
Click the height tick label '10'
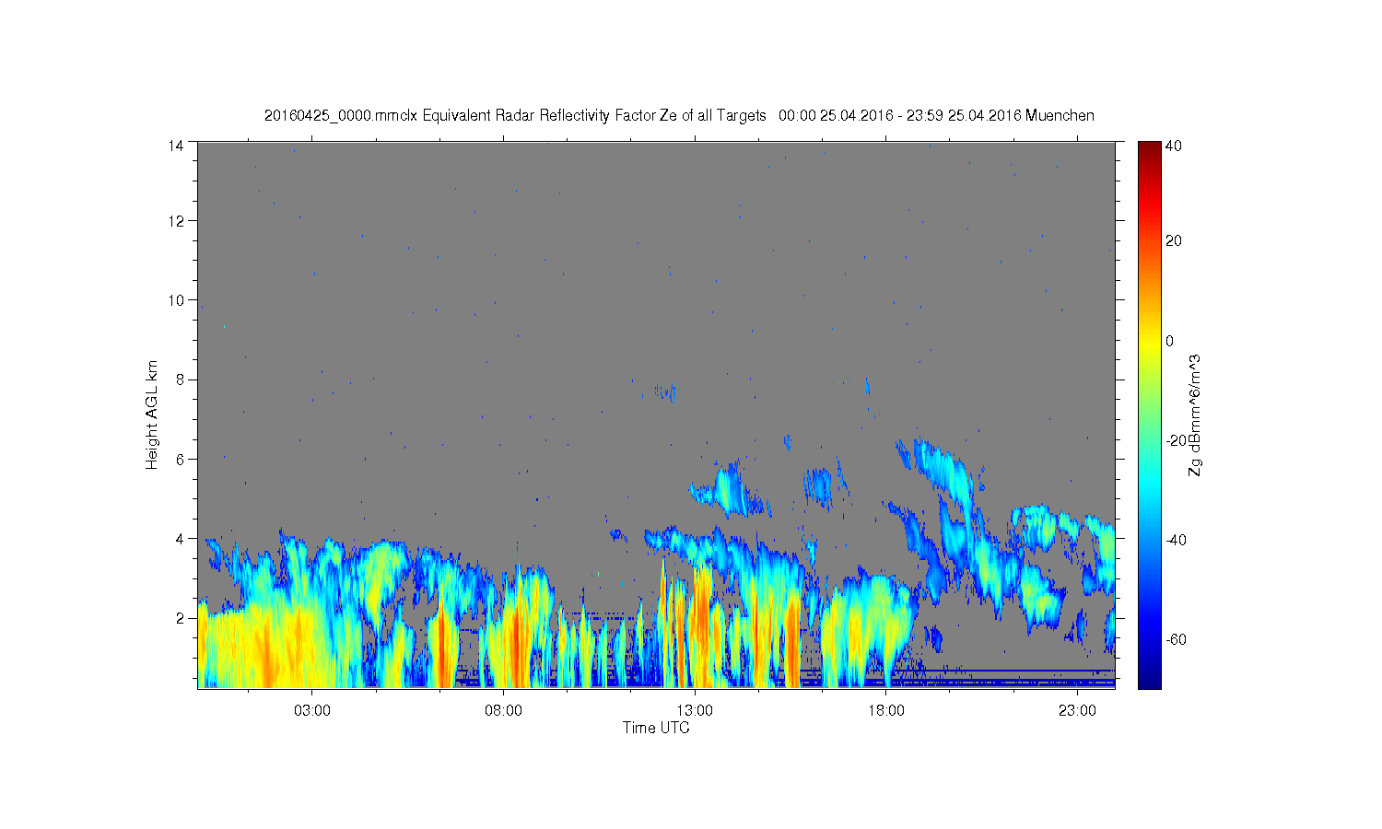point(176,300)
